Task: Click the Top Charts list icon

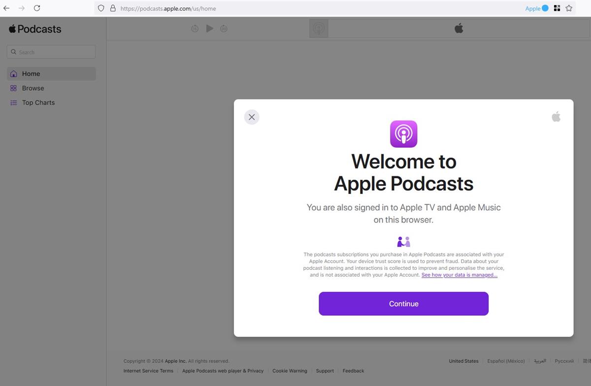Action: 13,102
